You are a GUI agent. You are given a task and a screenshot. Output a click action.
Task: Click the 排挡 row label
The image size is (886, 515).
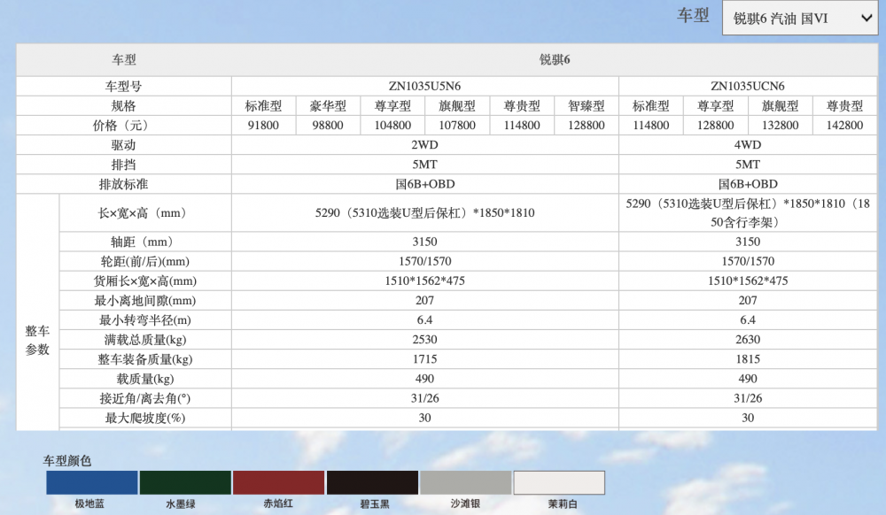(124, 165)
